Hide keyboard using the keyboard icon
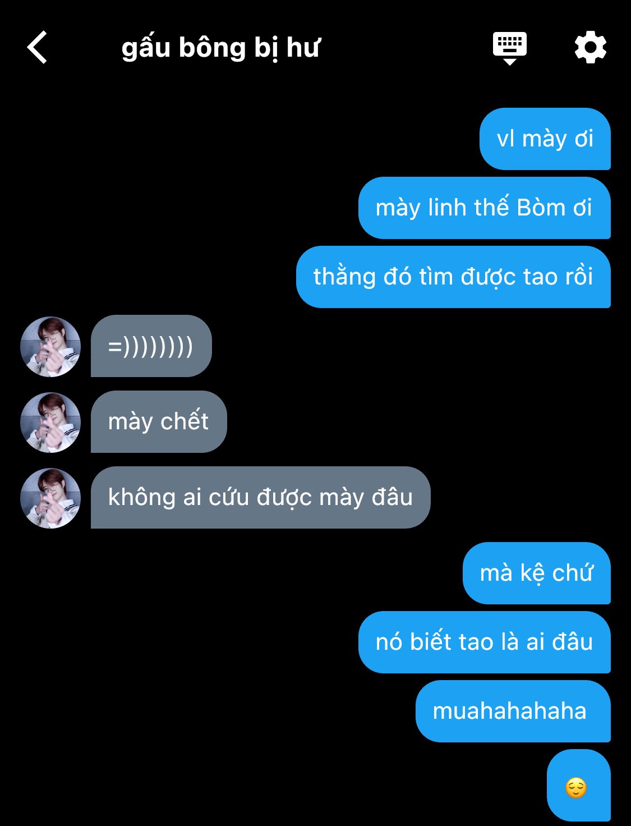Screen dimensions: 631x826 [509, 48]
